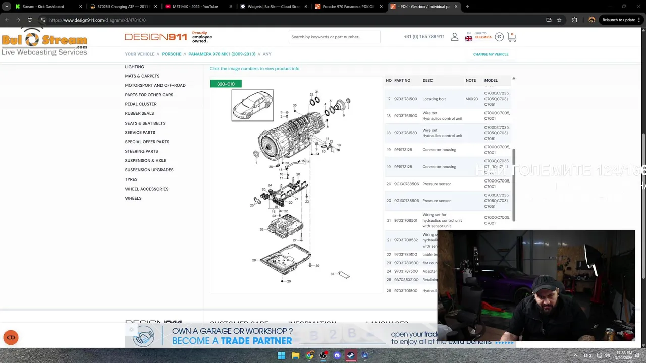Open the chat widget bubble icon
The width and height of the screenshot is (646, 363).
[11, 337]
